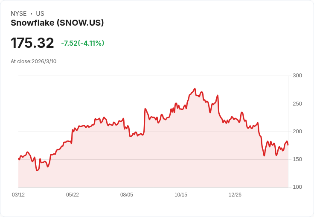Click the starting point of the price line

(x=19, y=158)
